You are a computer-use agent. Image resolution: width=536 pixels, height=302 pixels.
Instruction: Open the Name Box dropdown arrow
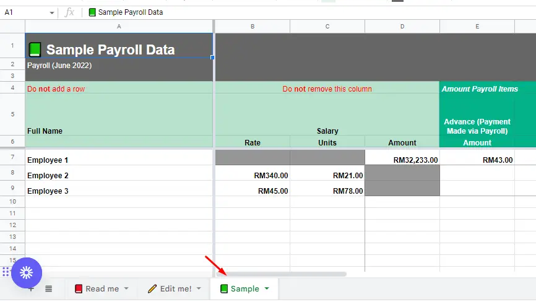[x=51, y=12]
